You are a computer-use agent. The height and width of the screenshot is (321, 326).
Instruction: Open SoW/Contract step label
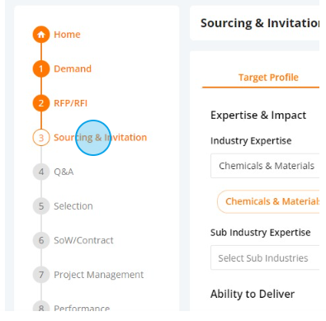click(83, 240)
